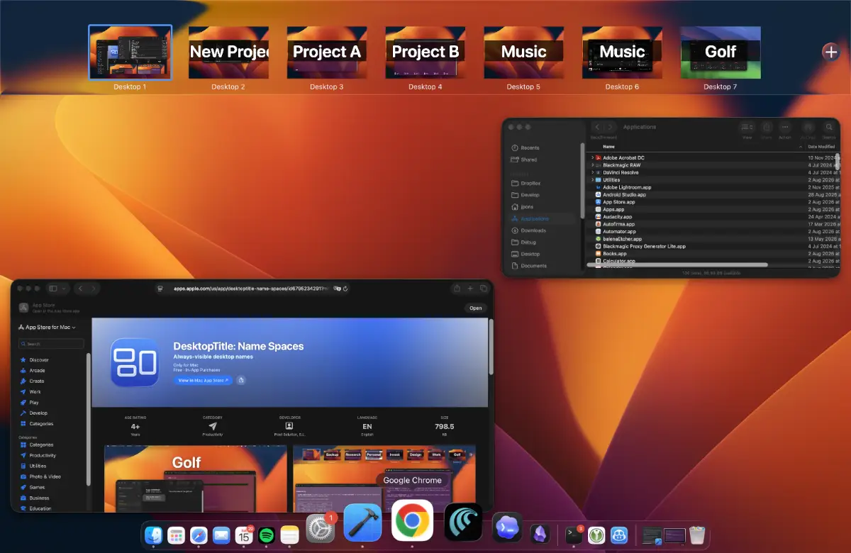Launch Xcode hammer icon in the Dock
The width and height of the screenshot is (851, 553).
pyautogui.click(x=362, y=523)
